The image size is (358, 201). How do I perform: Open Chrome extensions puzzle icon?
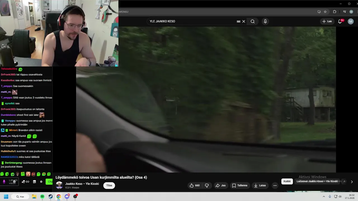click(335, 12)
